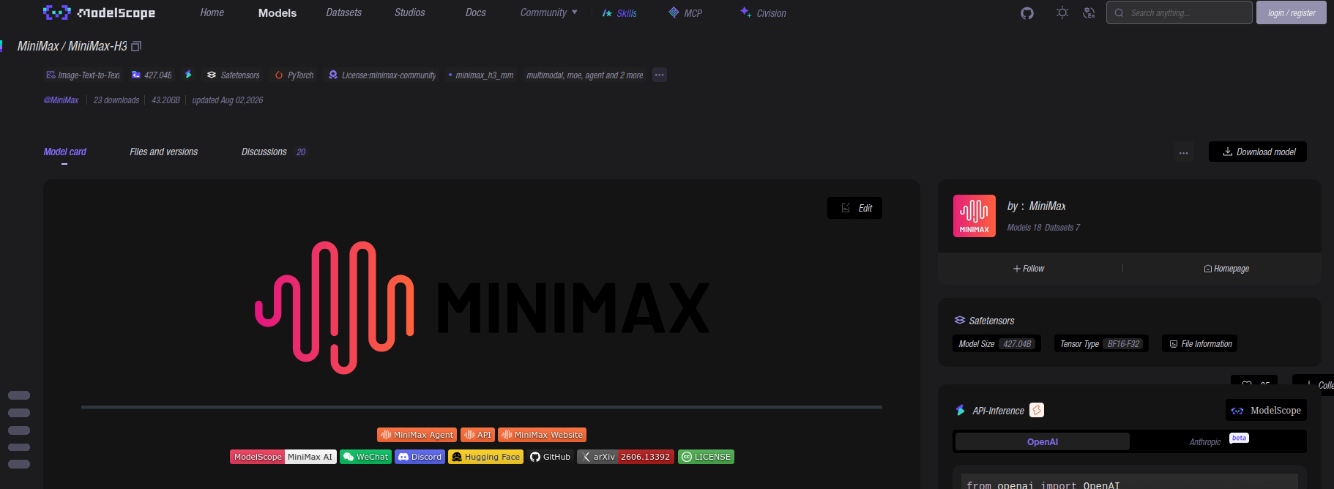Open the Skills nav link
The height and width of the screenshot is (489, 1334).
[619, 13]
